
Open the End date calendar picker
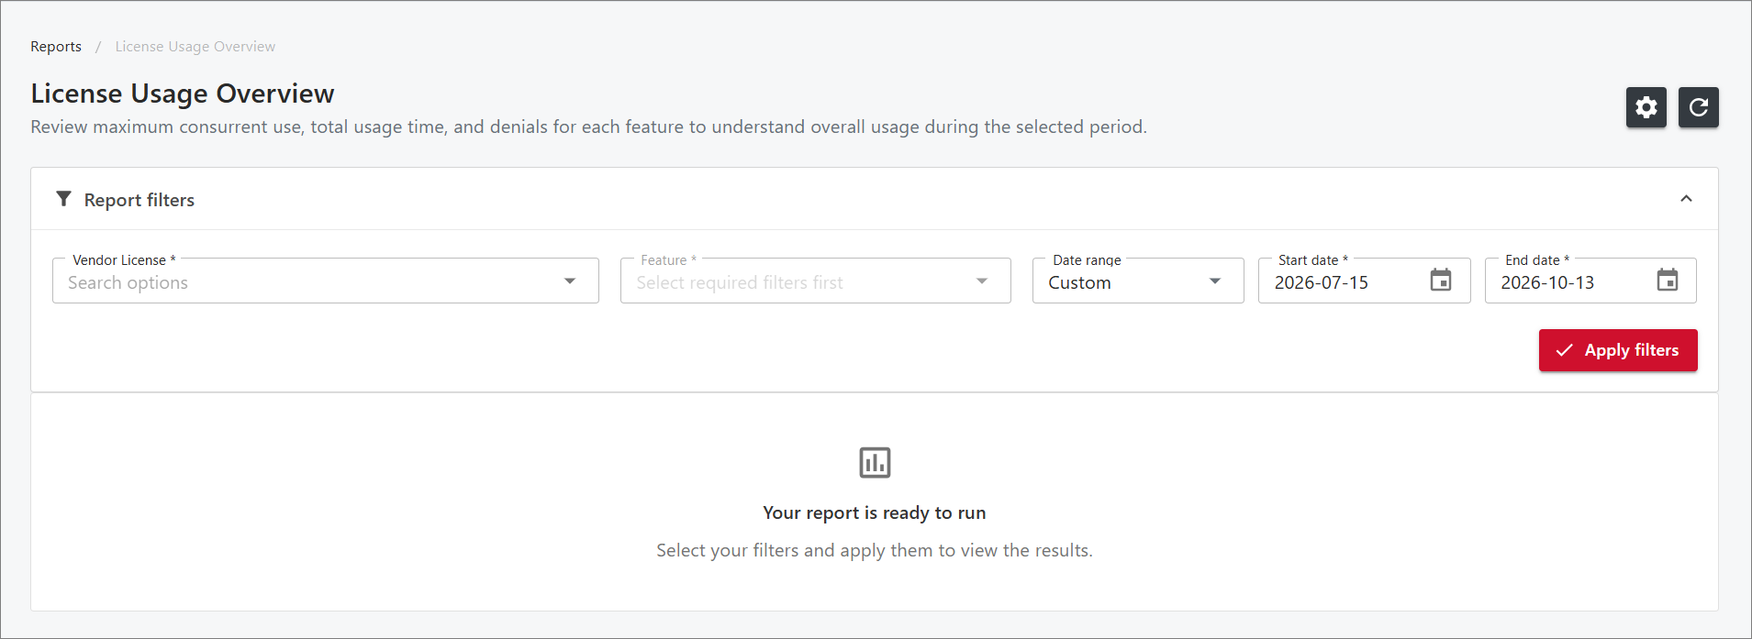tap(1668, 281)
